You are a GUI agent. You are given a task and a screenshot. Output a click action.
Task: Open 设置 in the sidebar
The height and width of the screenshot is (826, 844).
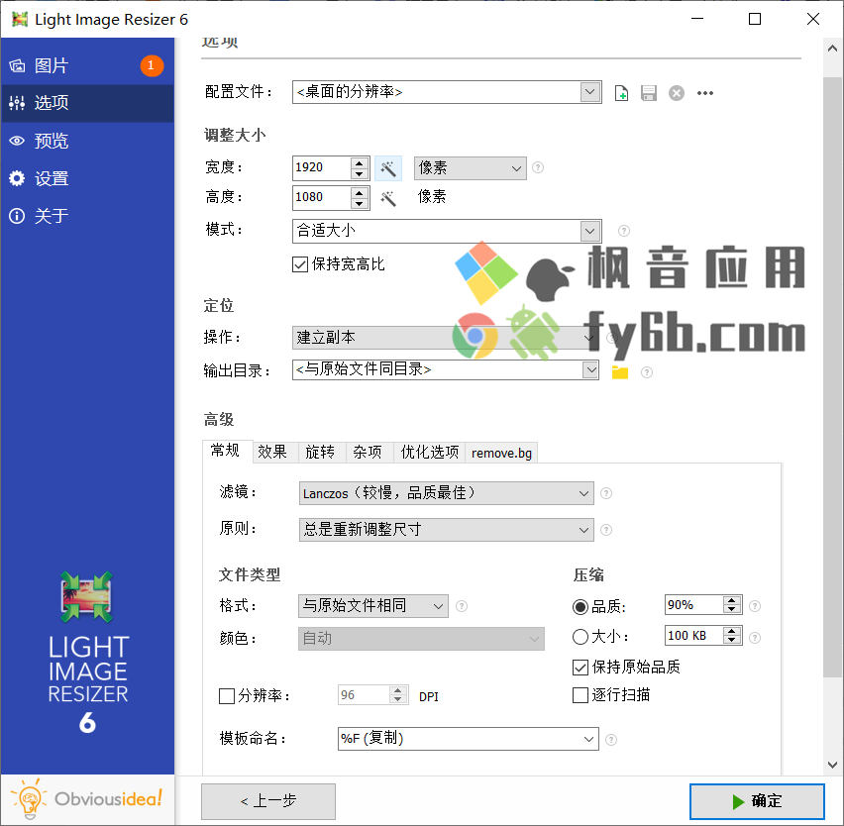(x=87, y=178)
